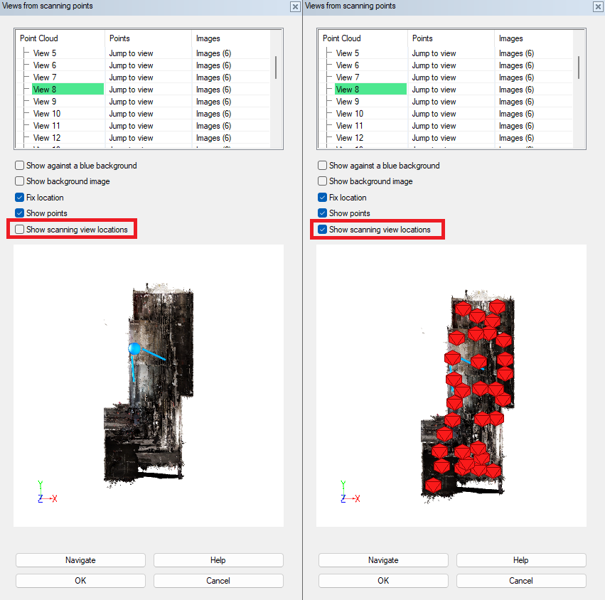This screenshot has width=605, height=600.
Task: Click the XYZ axis indicator in left preview
Action: click(46, 493)
